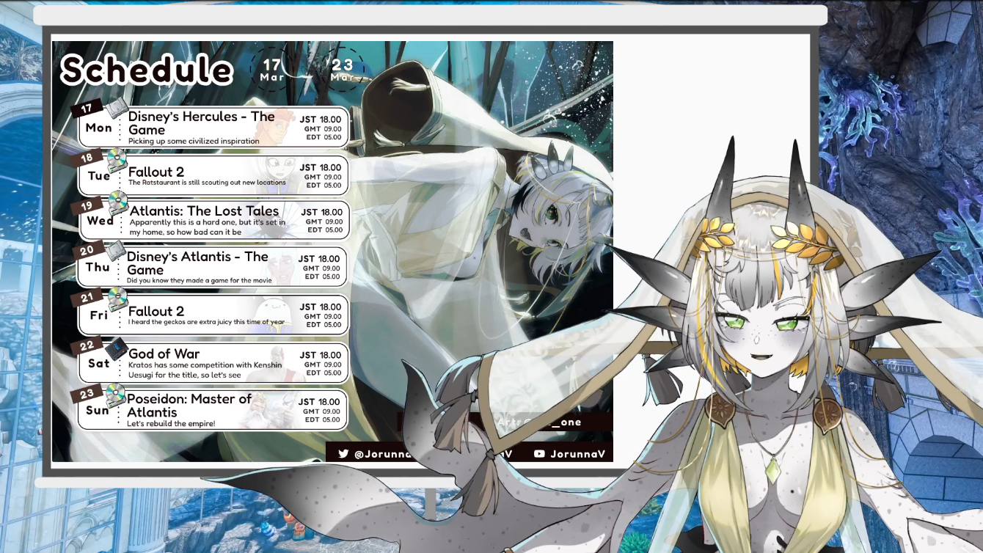Select the "23 Mar" end date circle
This screenshot has height=553, width=983.
(343, 70)
